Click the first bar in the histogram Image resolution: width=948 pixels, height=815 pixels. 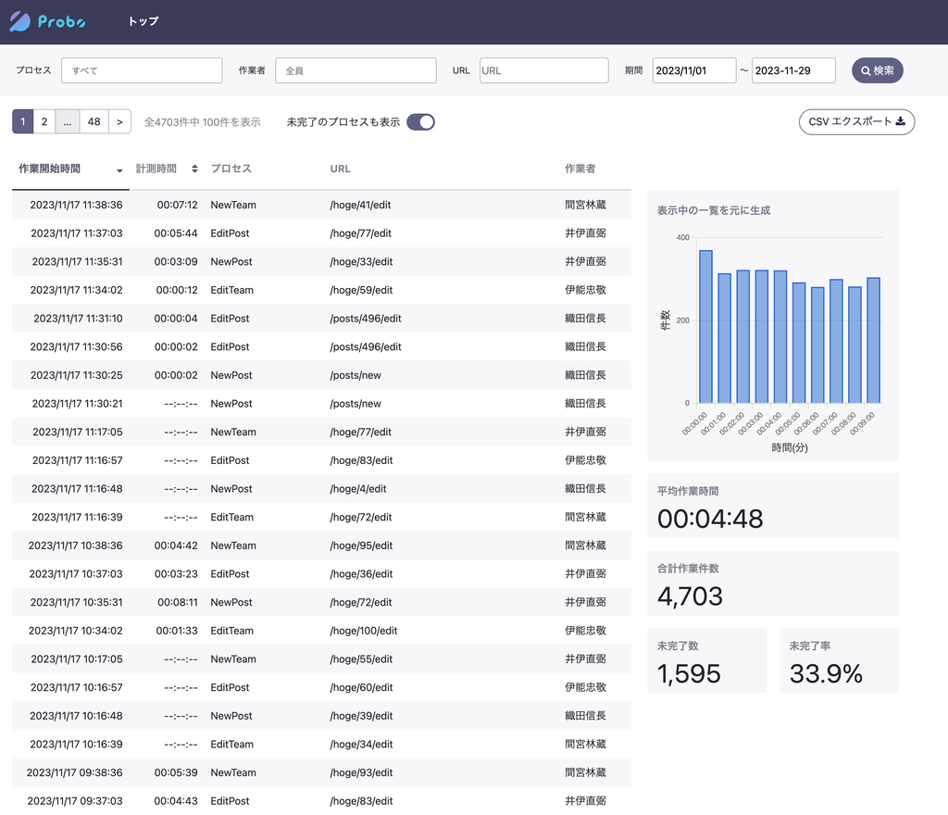(x=705, y=326)
